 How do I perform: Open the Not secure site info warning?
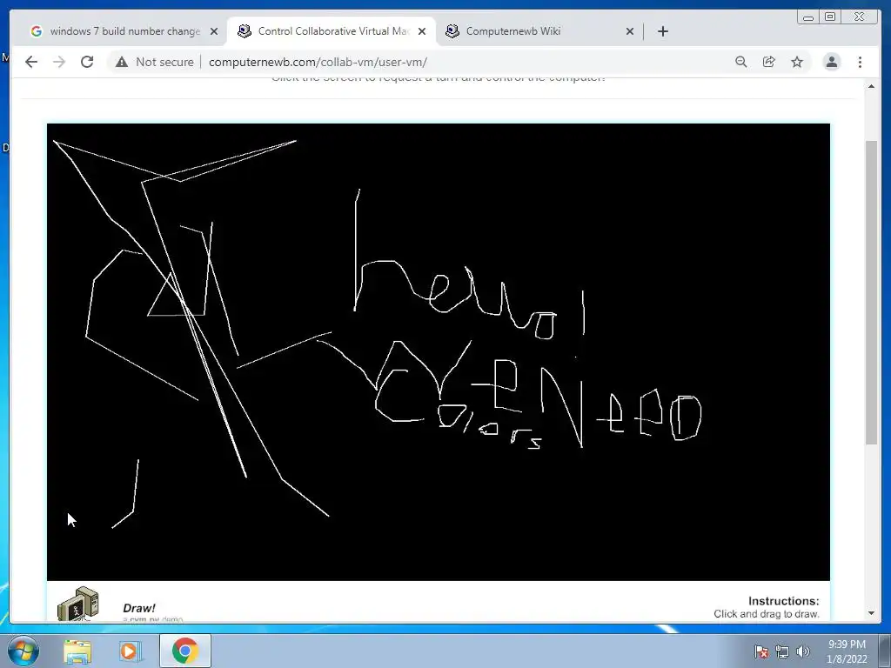point(155,62)
